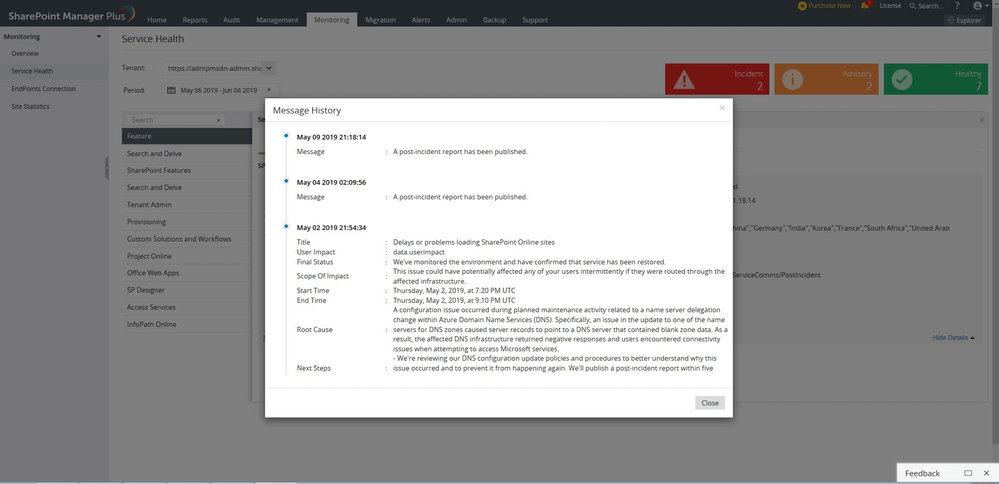
Task: Click the Healthy count tile
Action: [x=936, y=79]
